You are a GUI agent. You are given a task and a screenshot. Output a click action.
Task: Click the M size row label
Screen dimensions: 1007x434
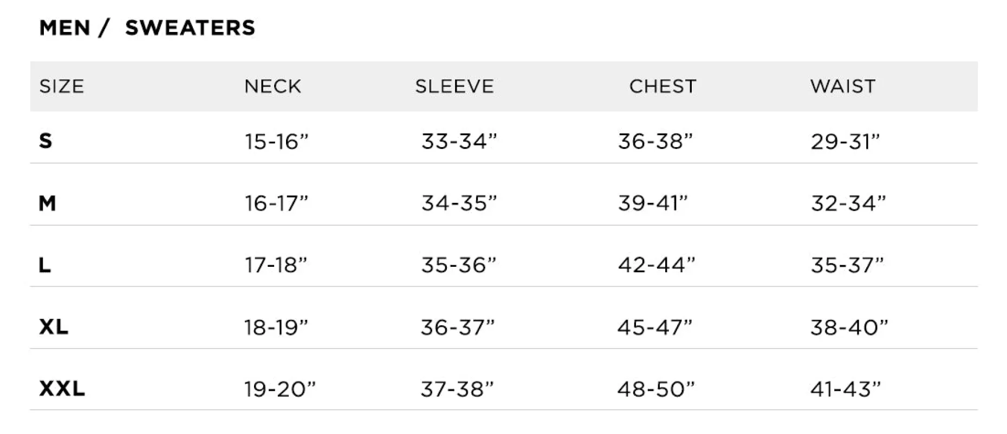(48, 203)
